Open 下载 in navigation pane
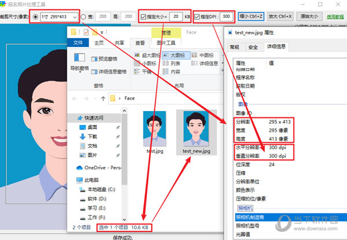Image resolution: width=347 pixels, height=240 pixels. pos(88,136)
